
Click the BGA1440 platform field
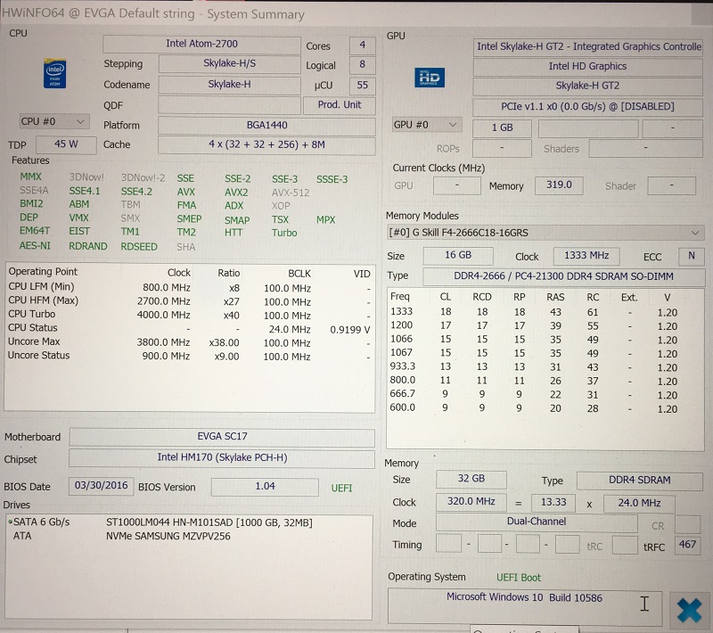tap(266, 125)
